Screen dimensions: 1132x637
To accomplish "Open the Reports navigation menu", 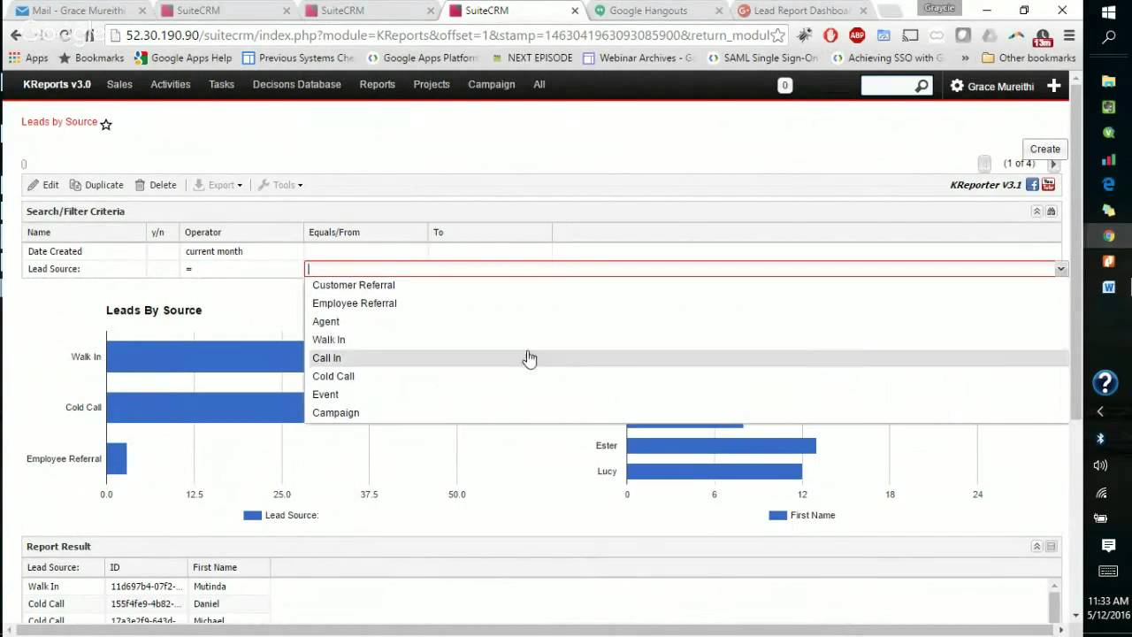I will (x=377, y=84).
